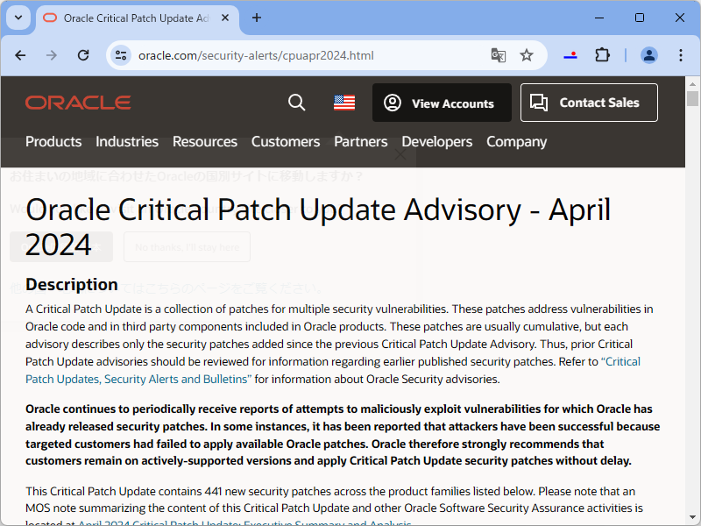Screen dimensions: 701x526
Task: Bookmark this page with the star icon
Action: (x=527, y=54)
